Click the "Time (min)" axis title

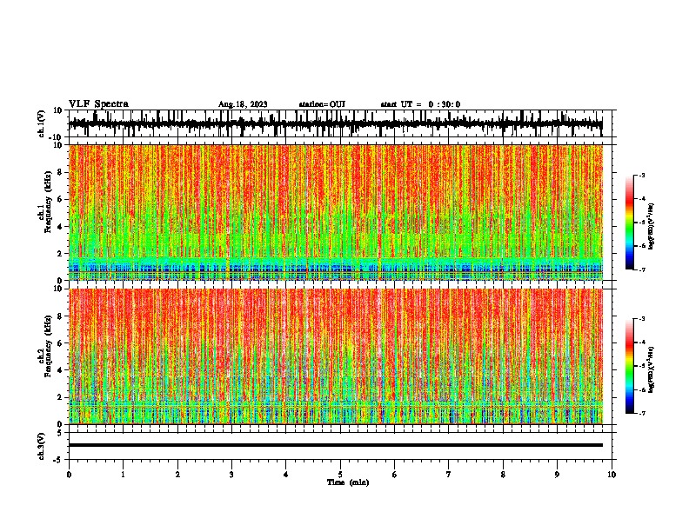click(348, 482)
